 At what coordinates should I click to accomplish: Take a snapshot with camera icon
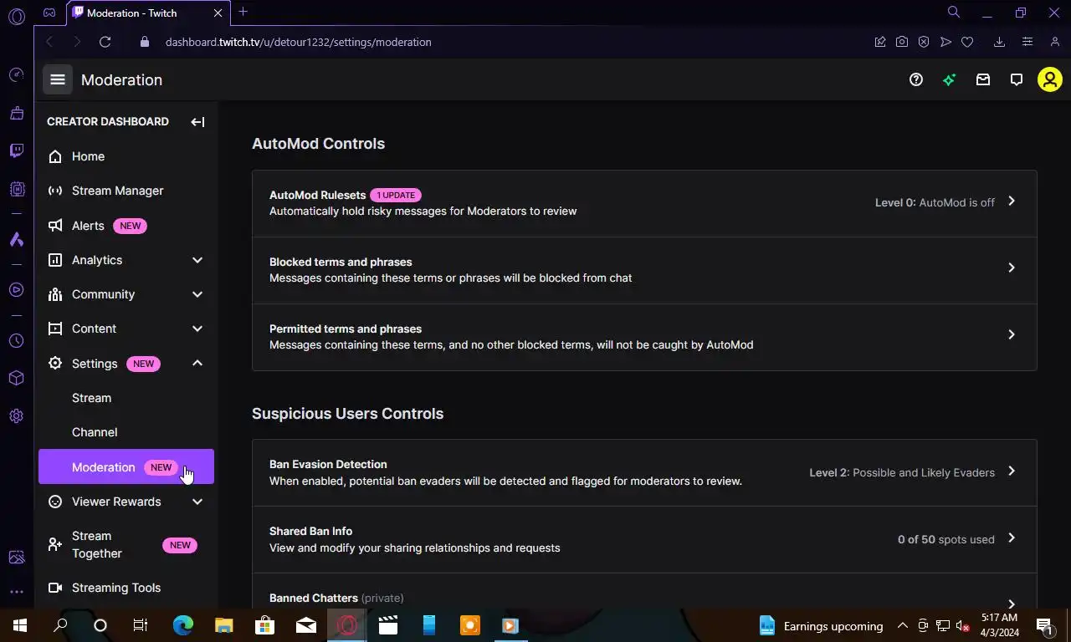(902, 42)
